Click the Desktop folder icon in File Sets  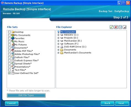(x=13, y=32)
